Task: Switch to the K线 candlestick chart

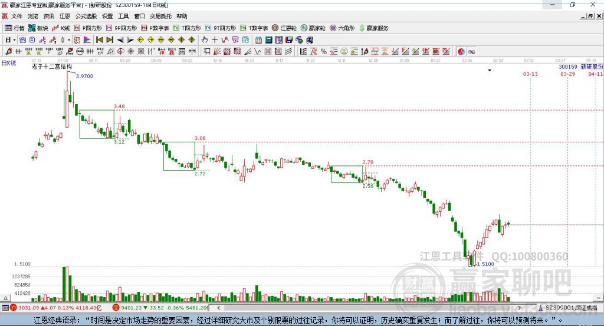Action: (x=61, y=28)
